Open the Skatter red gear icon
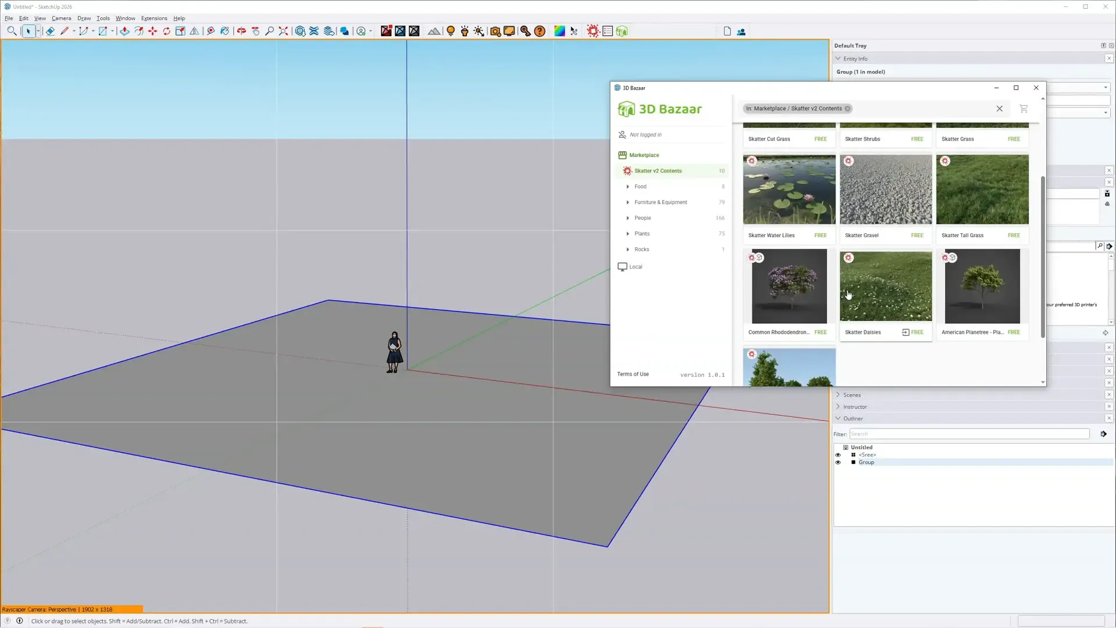The width and height of the screenshot is (1116, 628). 593,31
